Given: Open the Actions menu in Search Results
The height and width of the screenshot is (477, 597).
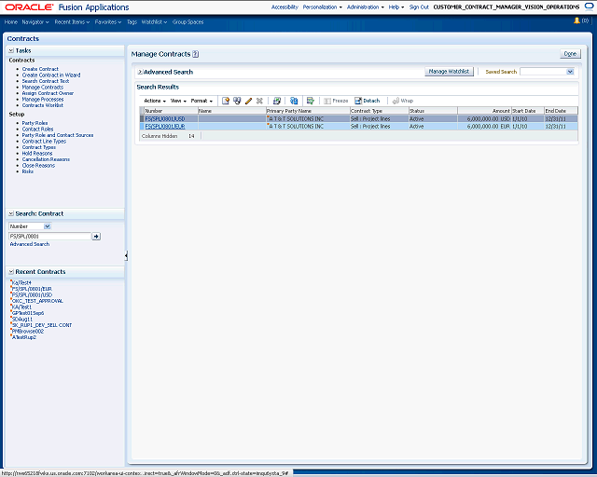Looking at the screenshot, I should coord(155,101).
